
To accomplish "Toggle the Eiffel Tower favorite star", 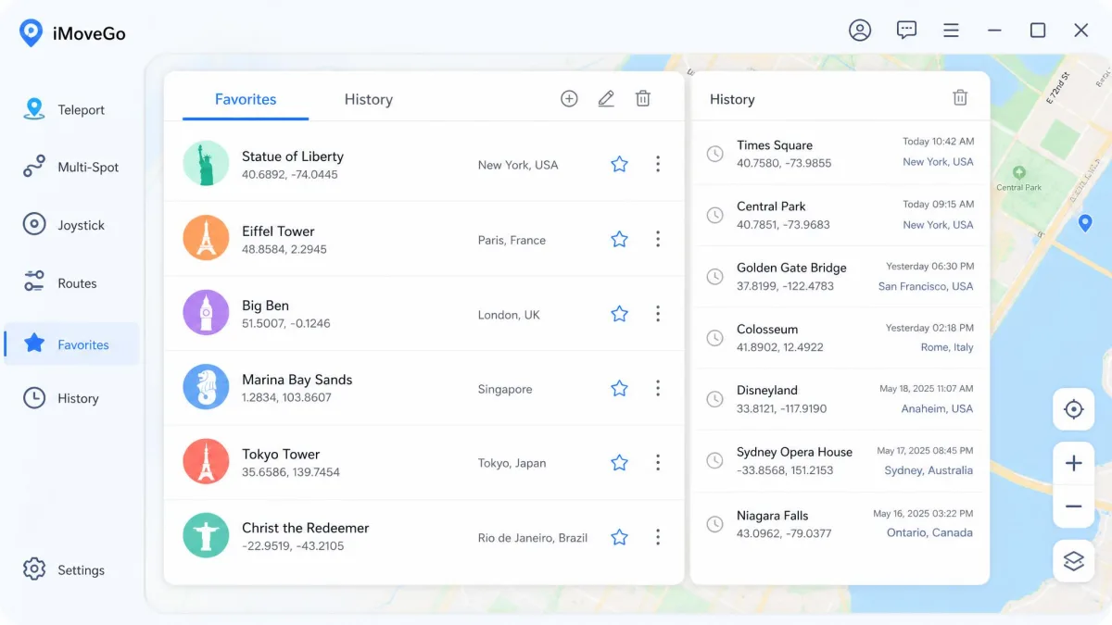I will click(x=619, y=239).
